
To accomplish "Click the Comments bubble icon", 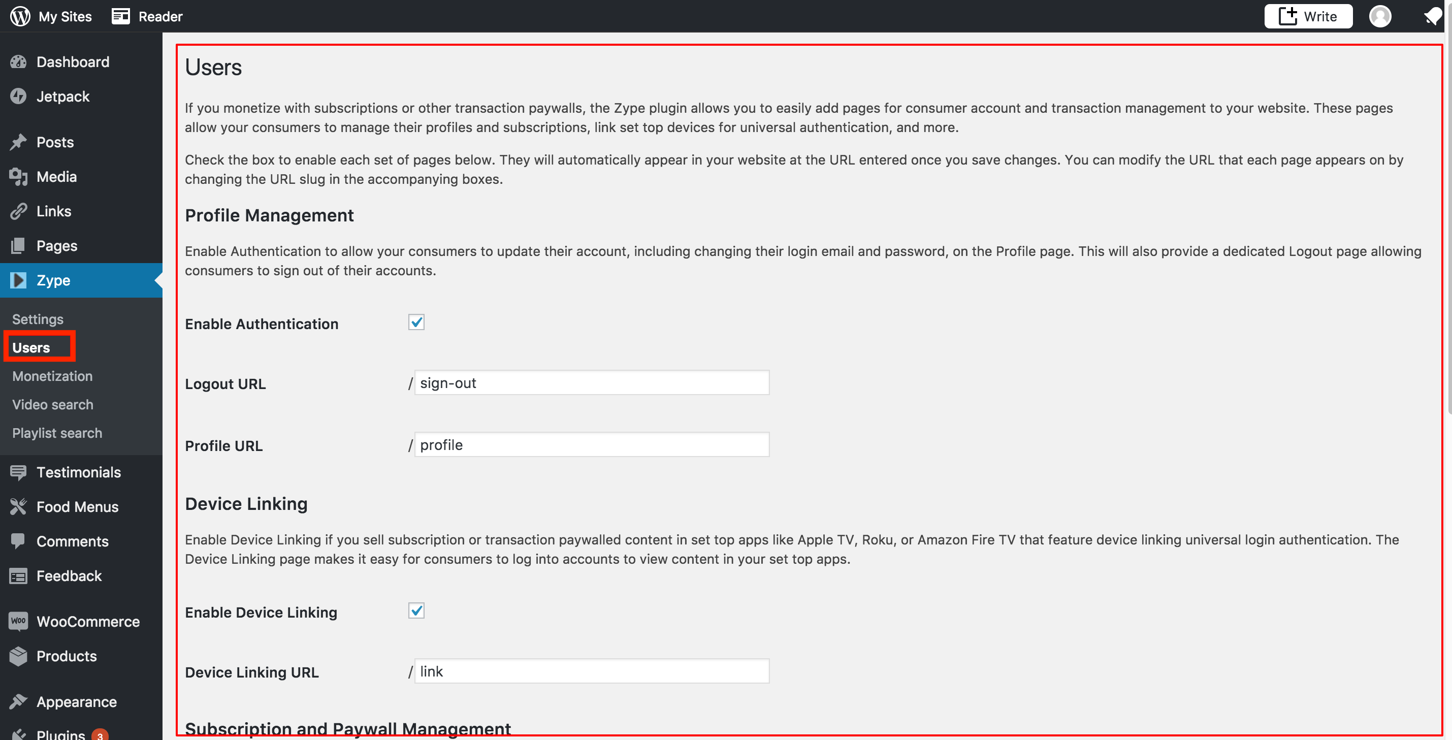I will pyautogui.click(x=18, y=541).
